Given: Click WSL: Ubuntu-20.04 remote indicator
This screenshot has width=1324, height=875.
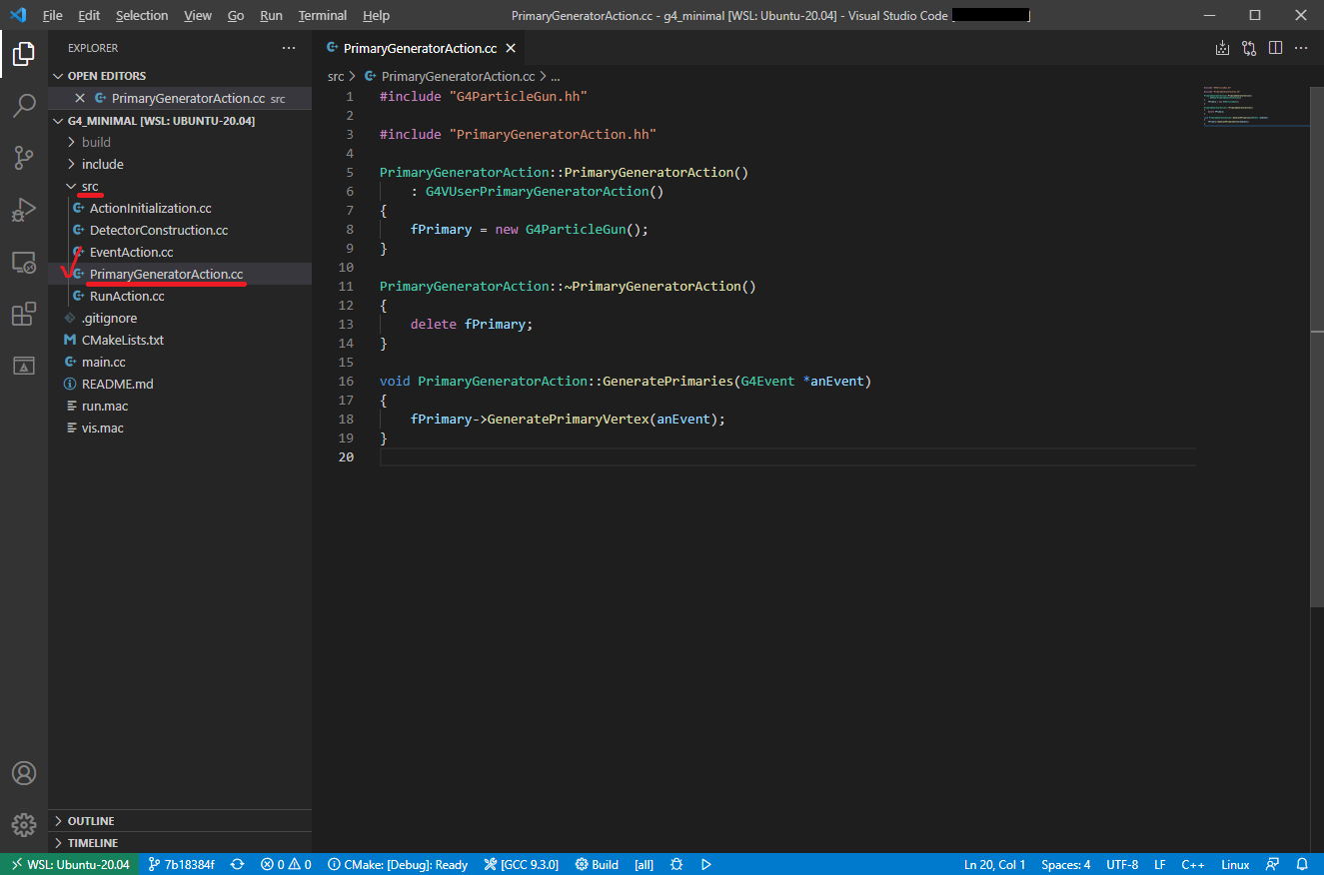Looking at the screenshot, I should (x=69, y=864).
